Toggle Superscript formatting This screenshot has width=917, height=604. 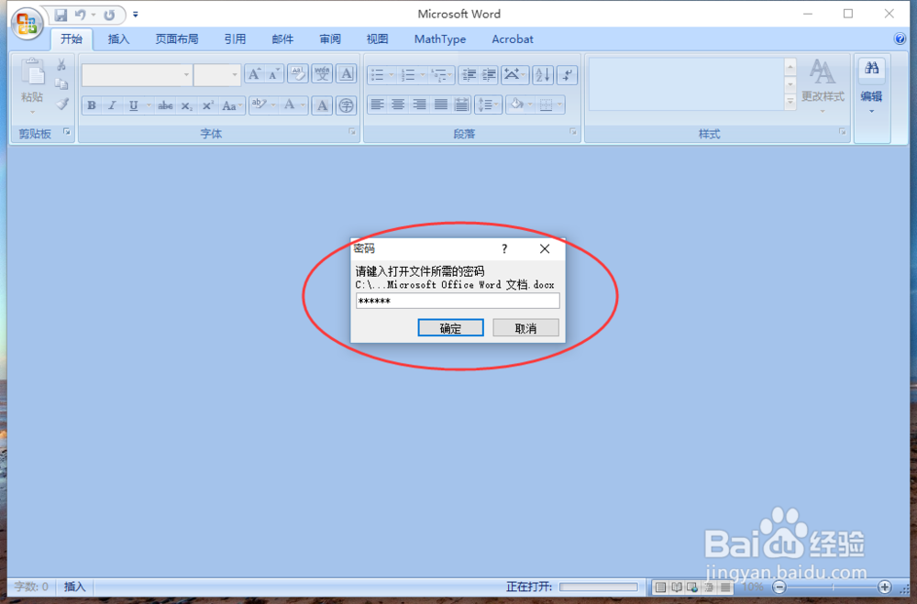[x=207, y=105]
